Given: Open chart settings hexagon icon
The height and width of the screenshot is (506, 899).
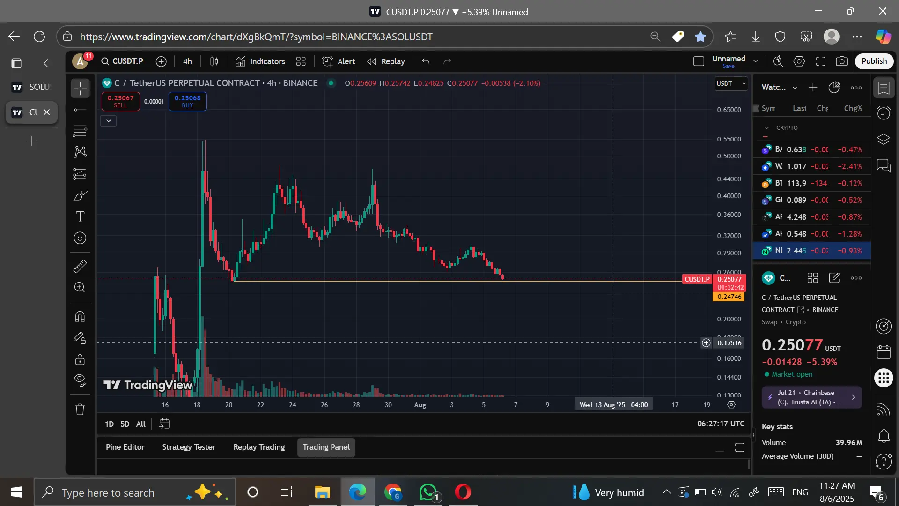Looking at the screenshot, I should click(799, 61).
